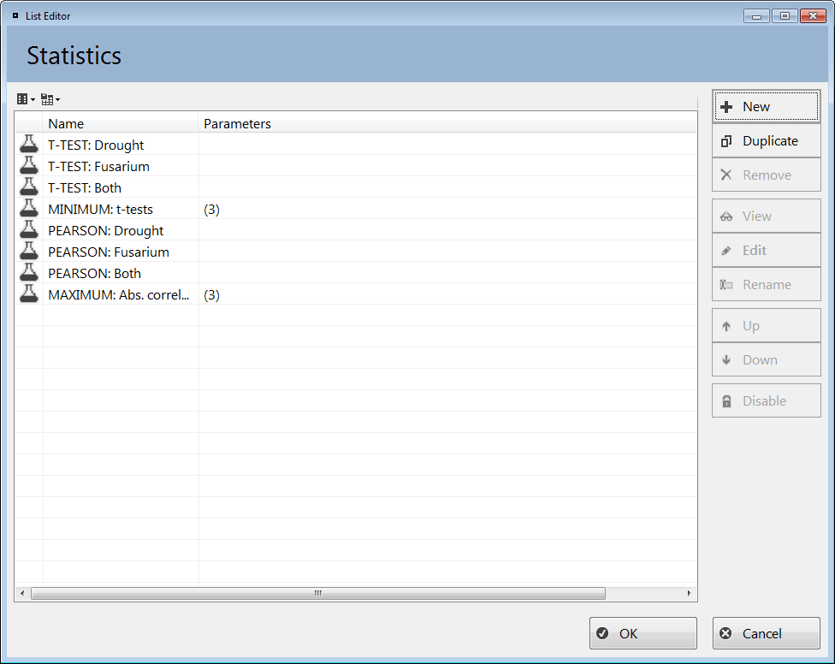Click flask icon beside PEARSON: Both

point(29,272)
